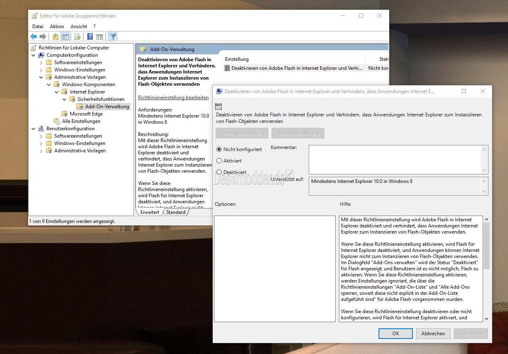Screen dimensions: 508x354
Task: Select the Deaktivieren von Adobe Flash list row
Action: (x=305, y=68)
